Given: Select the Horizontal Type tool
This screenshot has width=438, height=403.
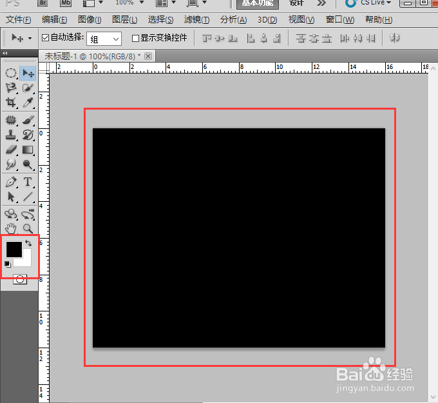Looking at the screenshot, I should click(28, 182).
